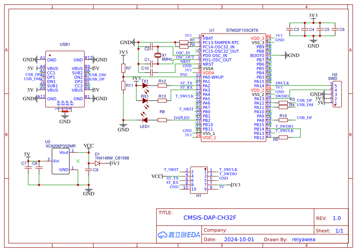
Task: Pick the TX1 LED symbol
Action: pyautogui.click(x=145, y=86)
